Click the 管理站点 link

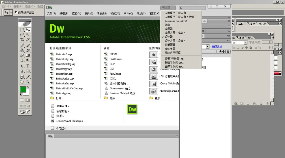pos(217,47)
